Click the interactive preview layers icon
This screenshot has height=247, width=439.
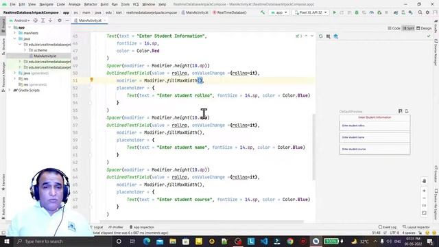(x=335, y=36)
